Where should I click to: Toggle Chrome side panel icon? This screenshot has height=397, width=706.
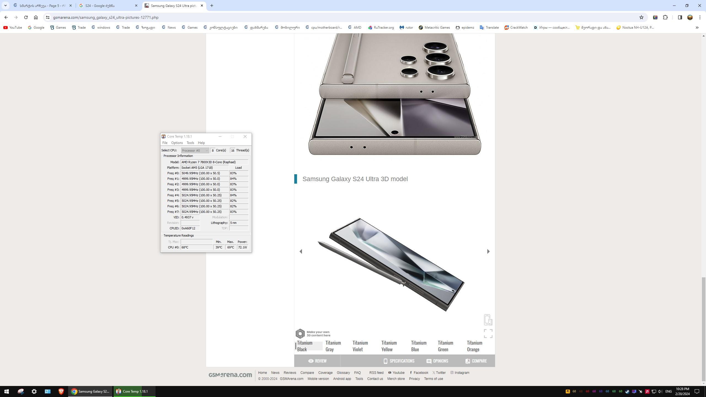pos(680,17)
